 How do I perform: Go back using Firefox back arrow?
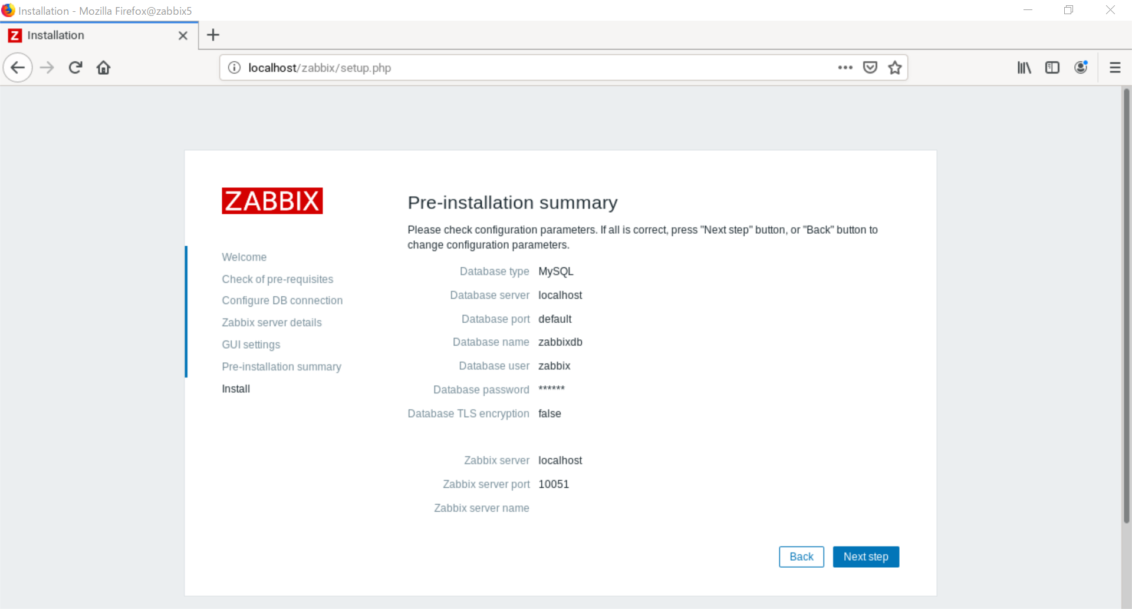pyautogui.click(x=18, y=68)
